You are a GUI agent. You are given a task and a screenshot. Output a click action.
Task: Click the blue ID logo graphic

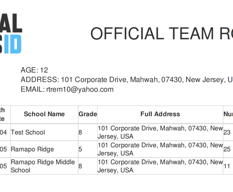pyautogui.click(x=13, y=44)
